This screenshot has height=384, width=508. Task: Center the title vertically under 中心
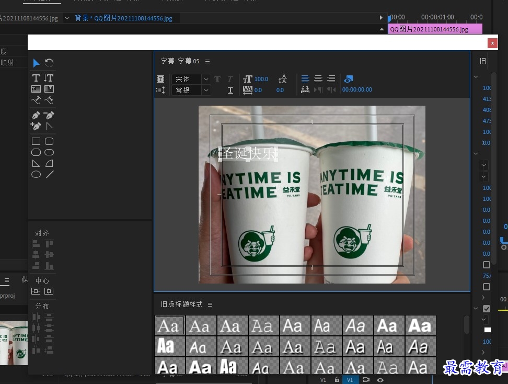click(x=36, y=291)
